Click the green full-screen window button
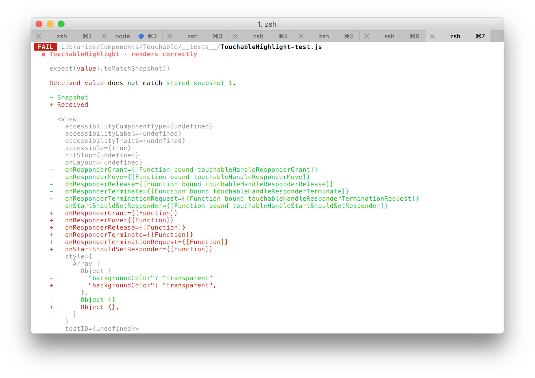Viewport: 535px width, 378px height. (61, 24)
